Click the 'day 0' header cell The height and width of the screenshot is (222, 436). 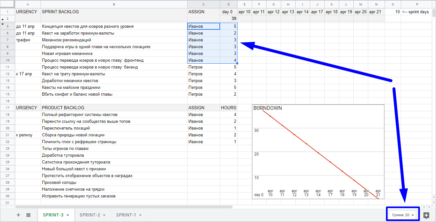click(228, 12)
